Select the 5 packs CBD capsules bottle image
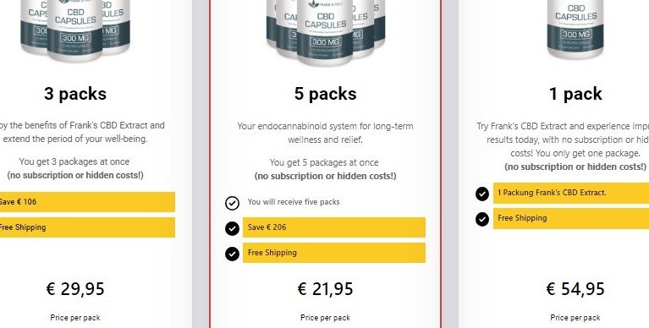Viewport: 649px width, 328px height. (325, 32)
